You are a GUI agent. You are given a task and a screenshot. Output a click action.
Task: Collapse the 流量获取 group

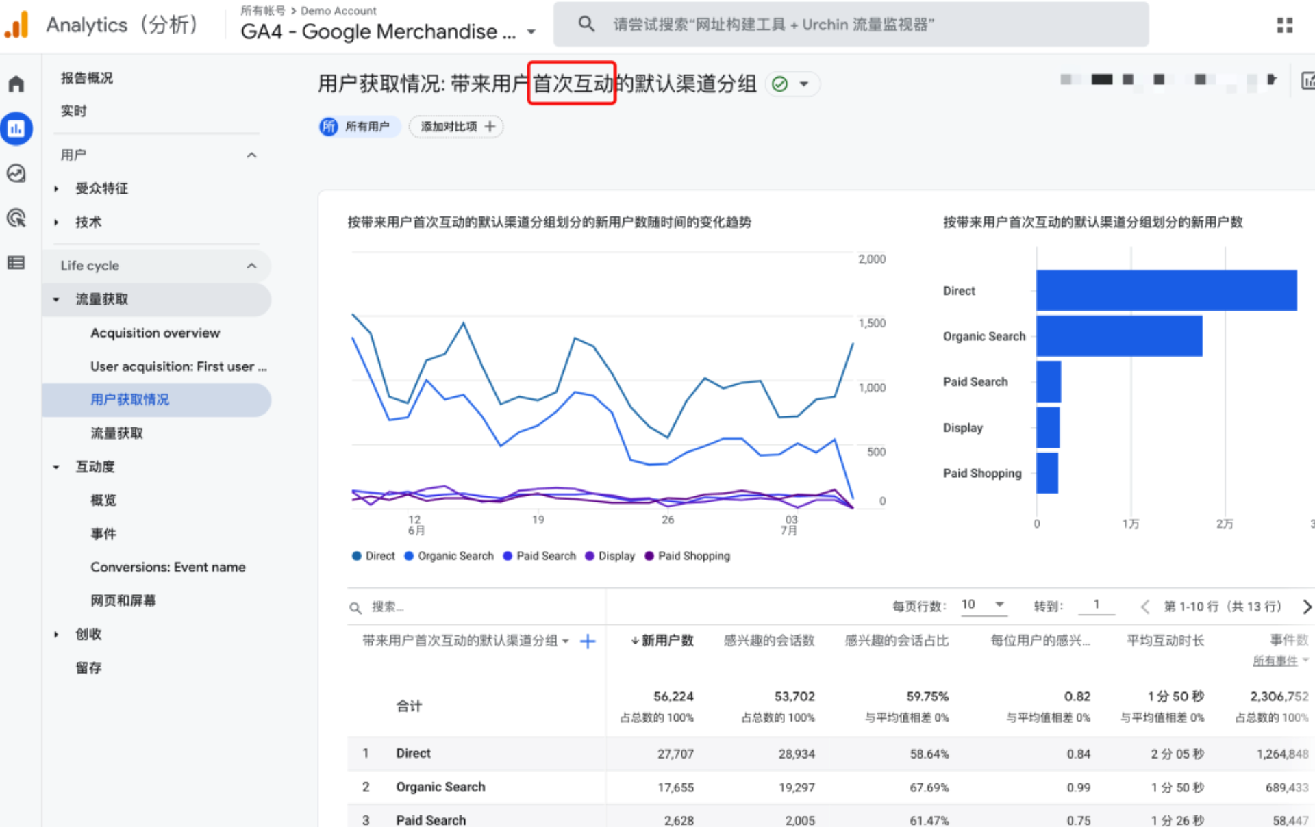(x=56, y=300)
